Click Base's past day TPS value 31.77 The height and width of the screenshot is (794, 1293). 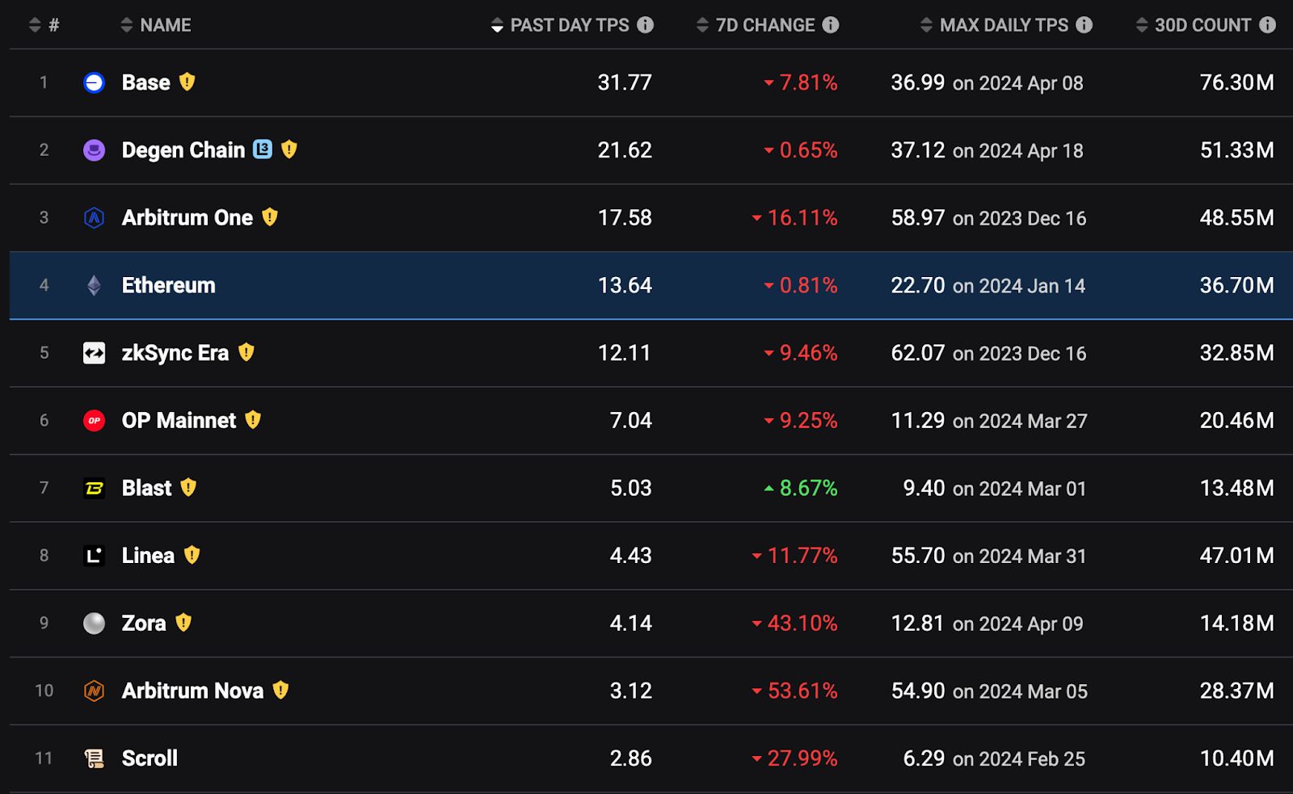(625, 82)
